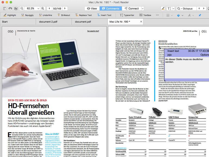
Task: Find previous search result arrow
Action: pyautogui.click(x=199, y=8)
